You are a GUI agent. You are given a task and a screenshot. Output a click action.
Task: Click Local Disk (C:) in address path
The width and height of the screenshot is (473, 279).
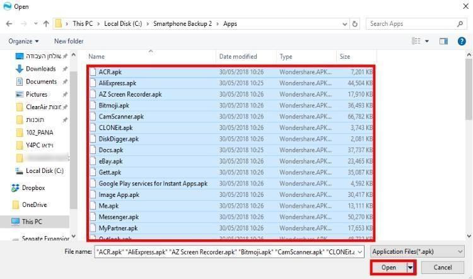coord(123,23)
